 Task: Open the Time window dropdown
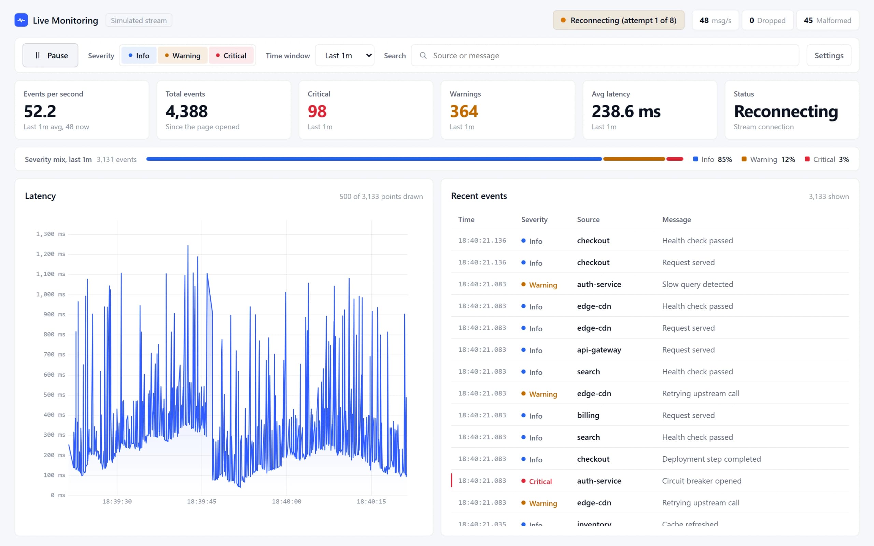pyautogui.click(x=344, y=56)
